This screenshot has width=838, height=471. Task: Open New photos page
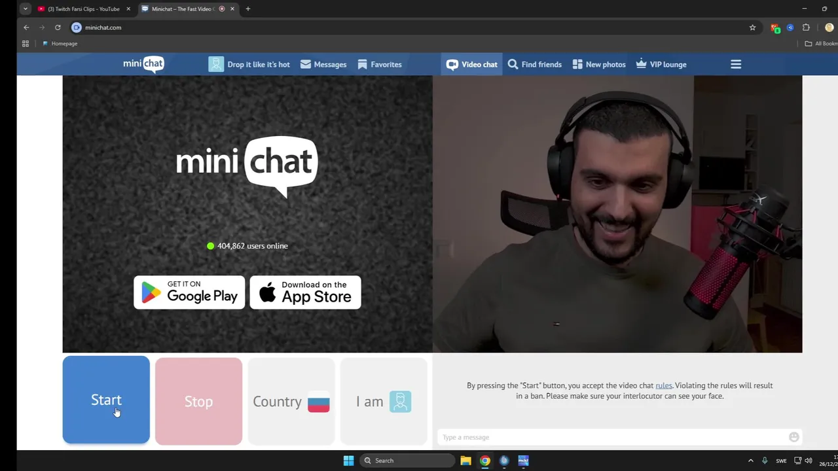pyautogui.click(x=599, y=64)
